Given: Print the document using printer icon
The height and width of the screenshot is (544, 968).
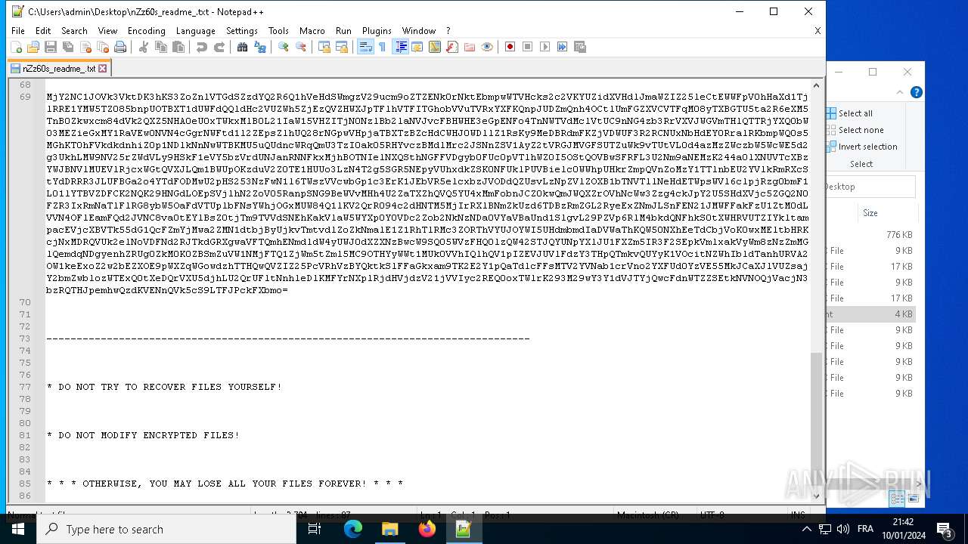Looking at the screenshot, I should click(x=120, y=47).
